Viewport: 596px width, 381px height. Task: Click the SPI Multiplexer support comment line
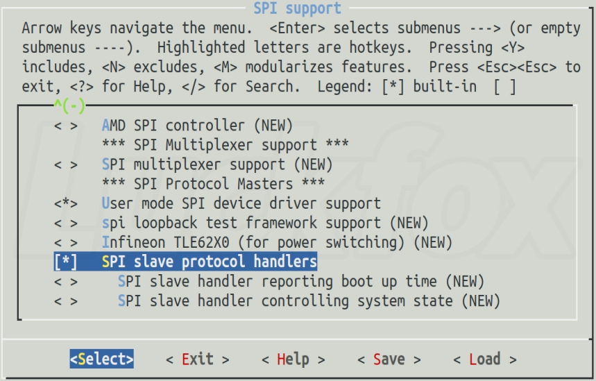(x=225, y=145)
